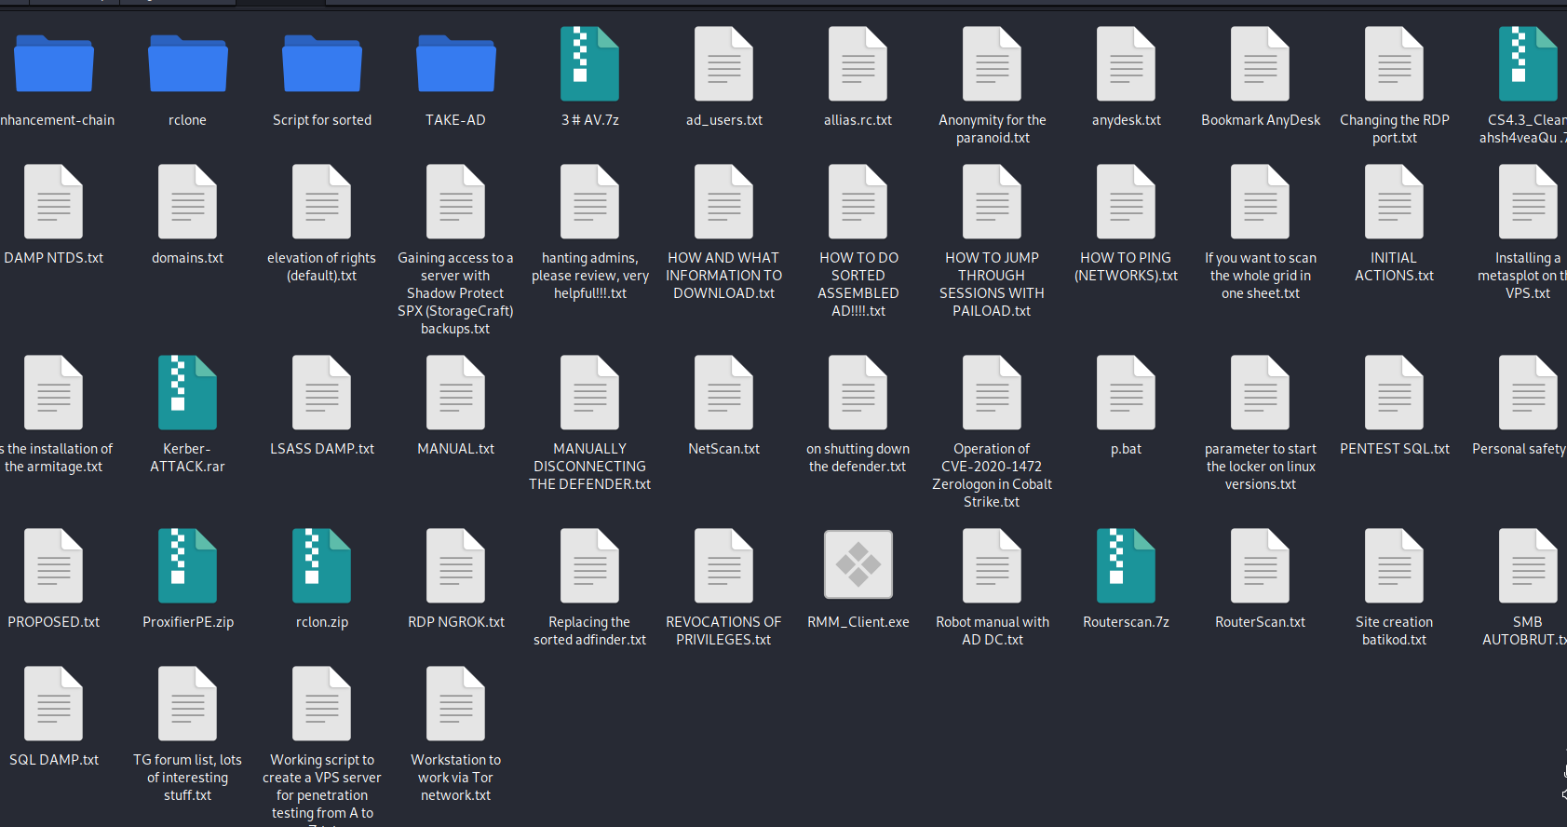Click the PROPOSED.txt document icon
The image size is (1567, 827).
54,565
